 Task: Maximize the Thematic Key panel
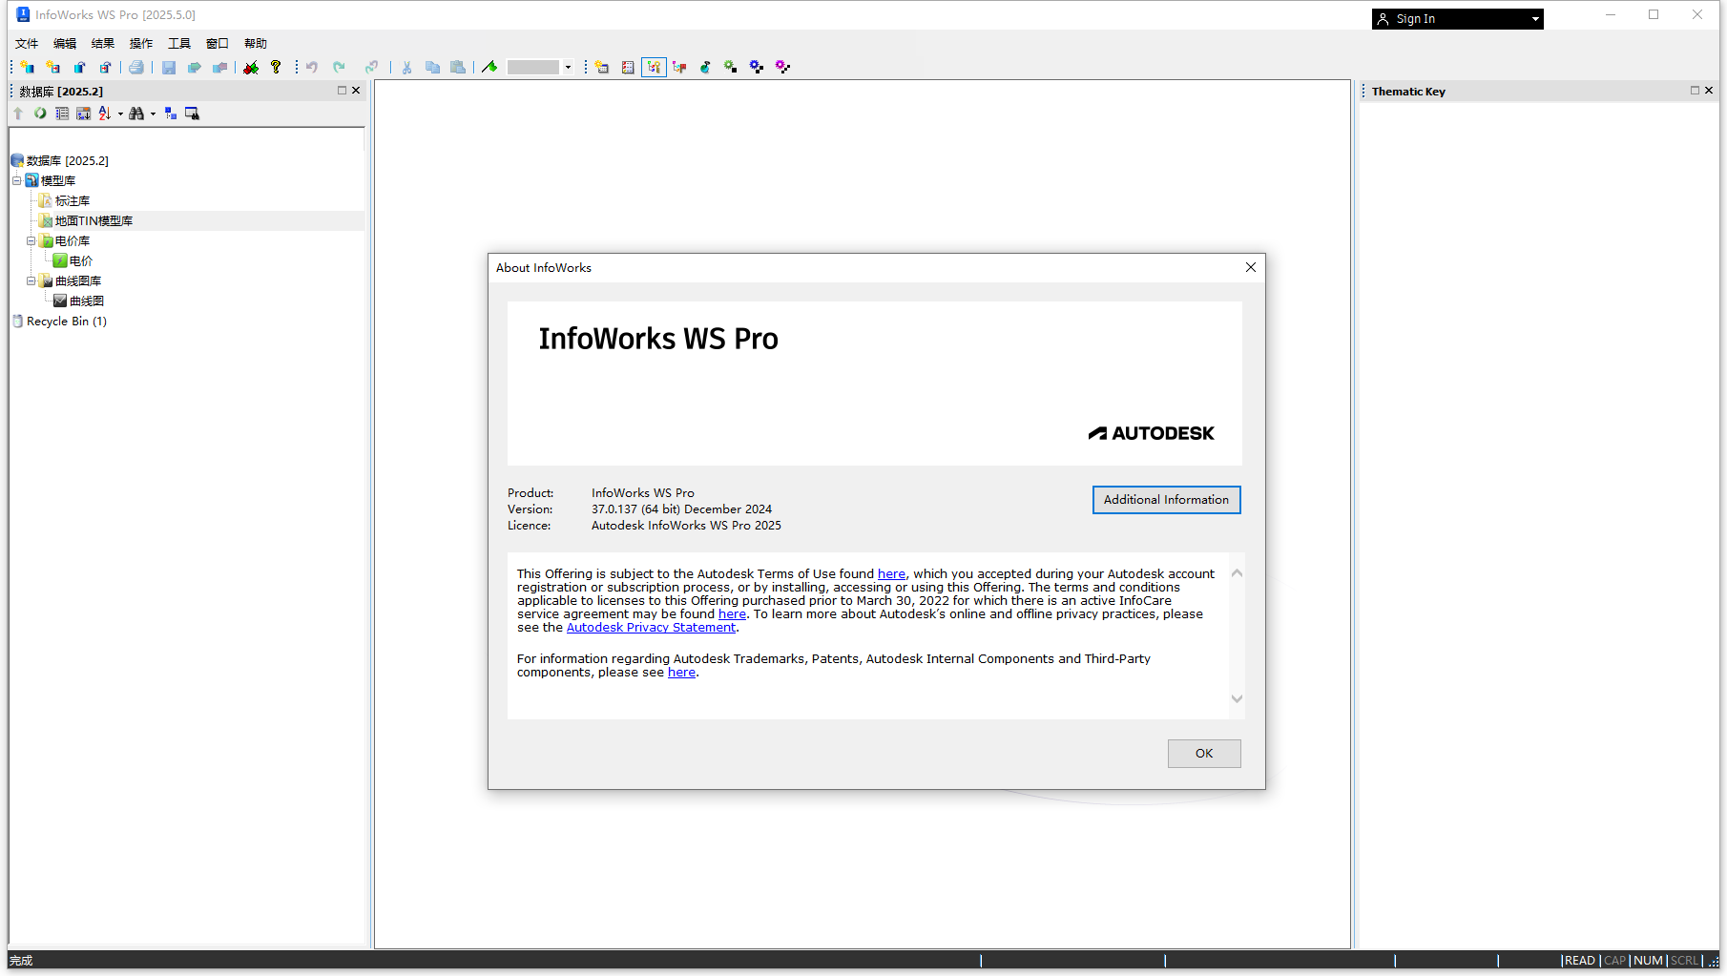pos(1695,91)
